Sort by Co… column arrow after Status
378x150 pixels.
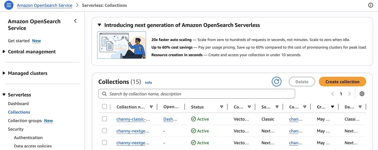click(x=249, y=107)
